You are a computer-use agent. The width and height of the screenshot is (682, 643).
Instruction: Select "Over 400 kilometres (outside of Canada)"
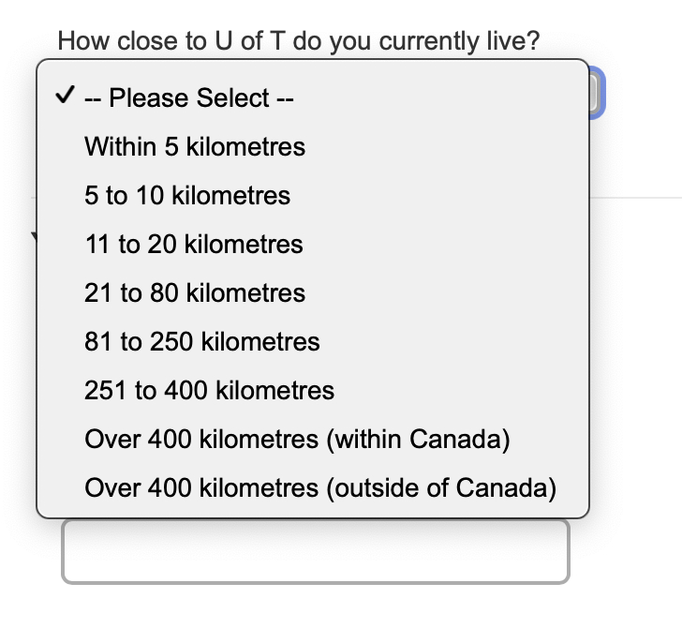click(320, 488)
